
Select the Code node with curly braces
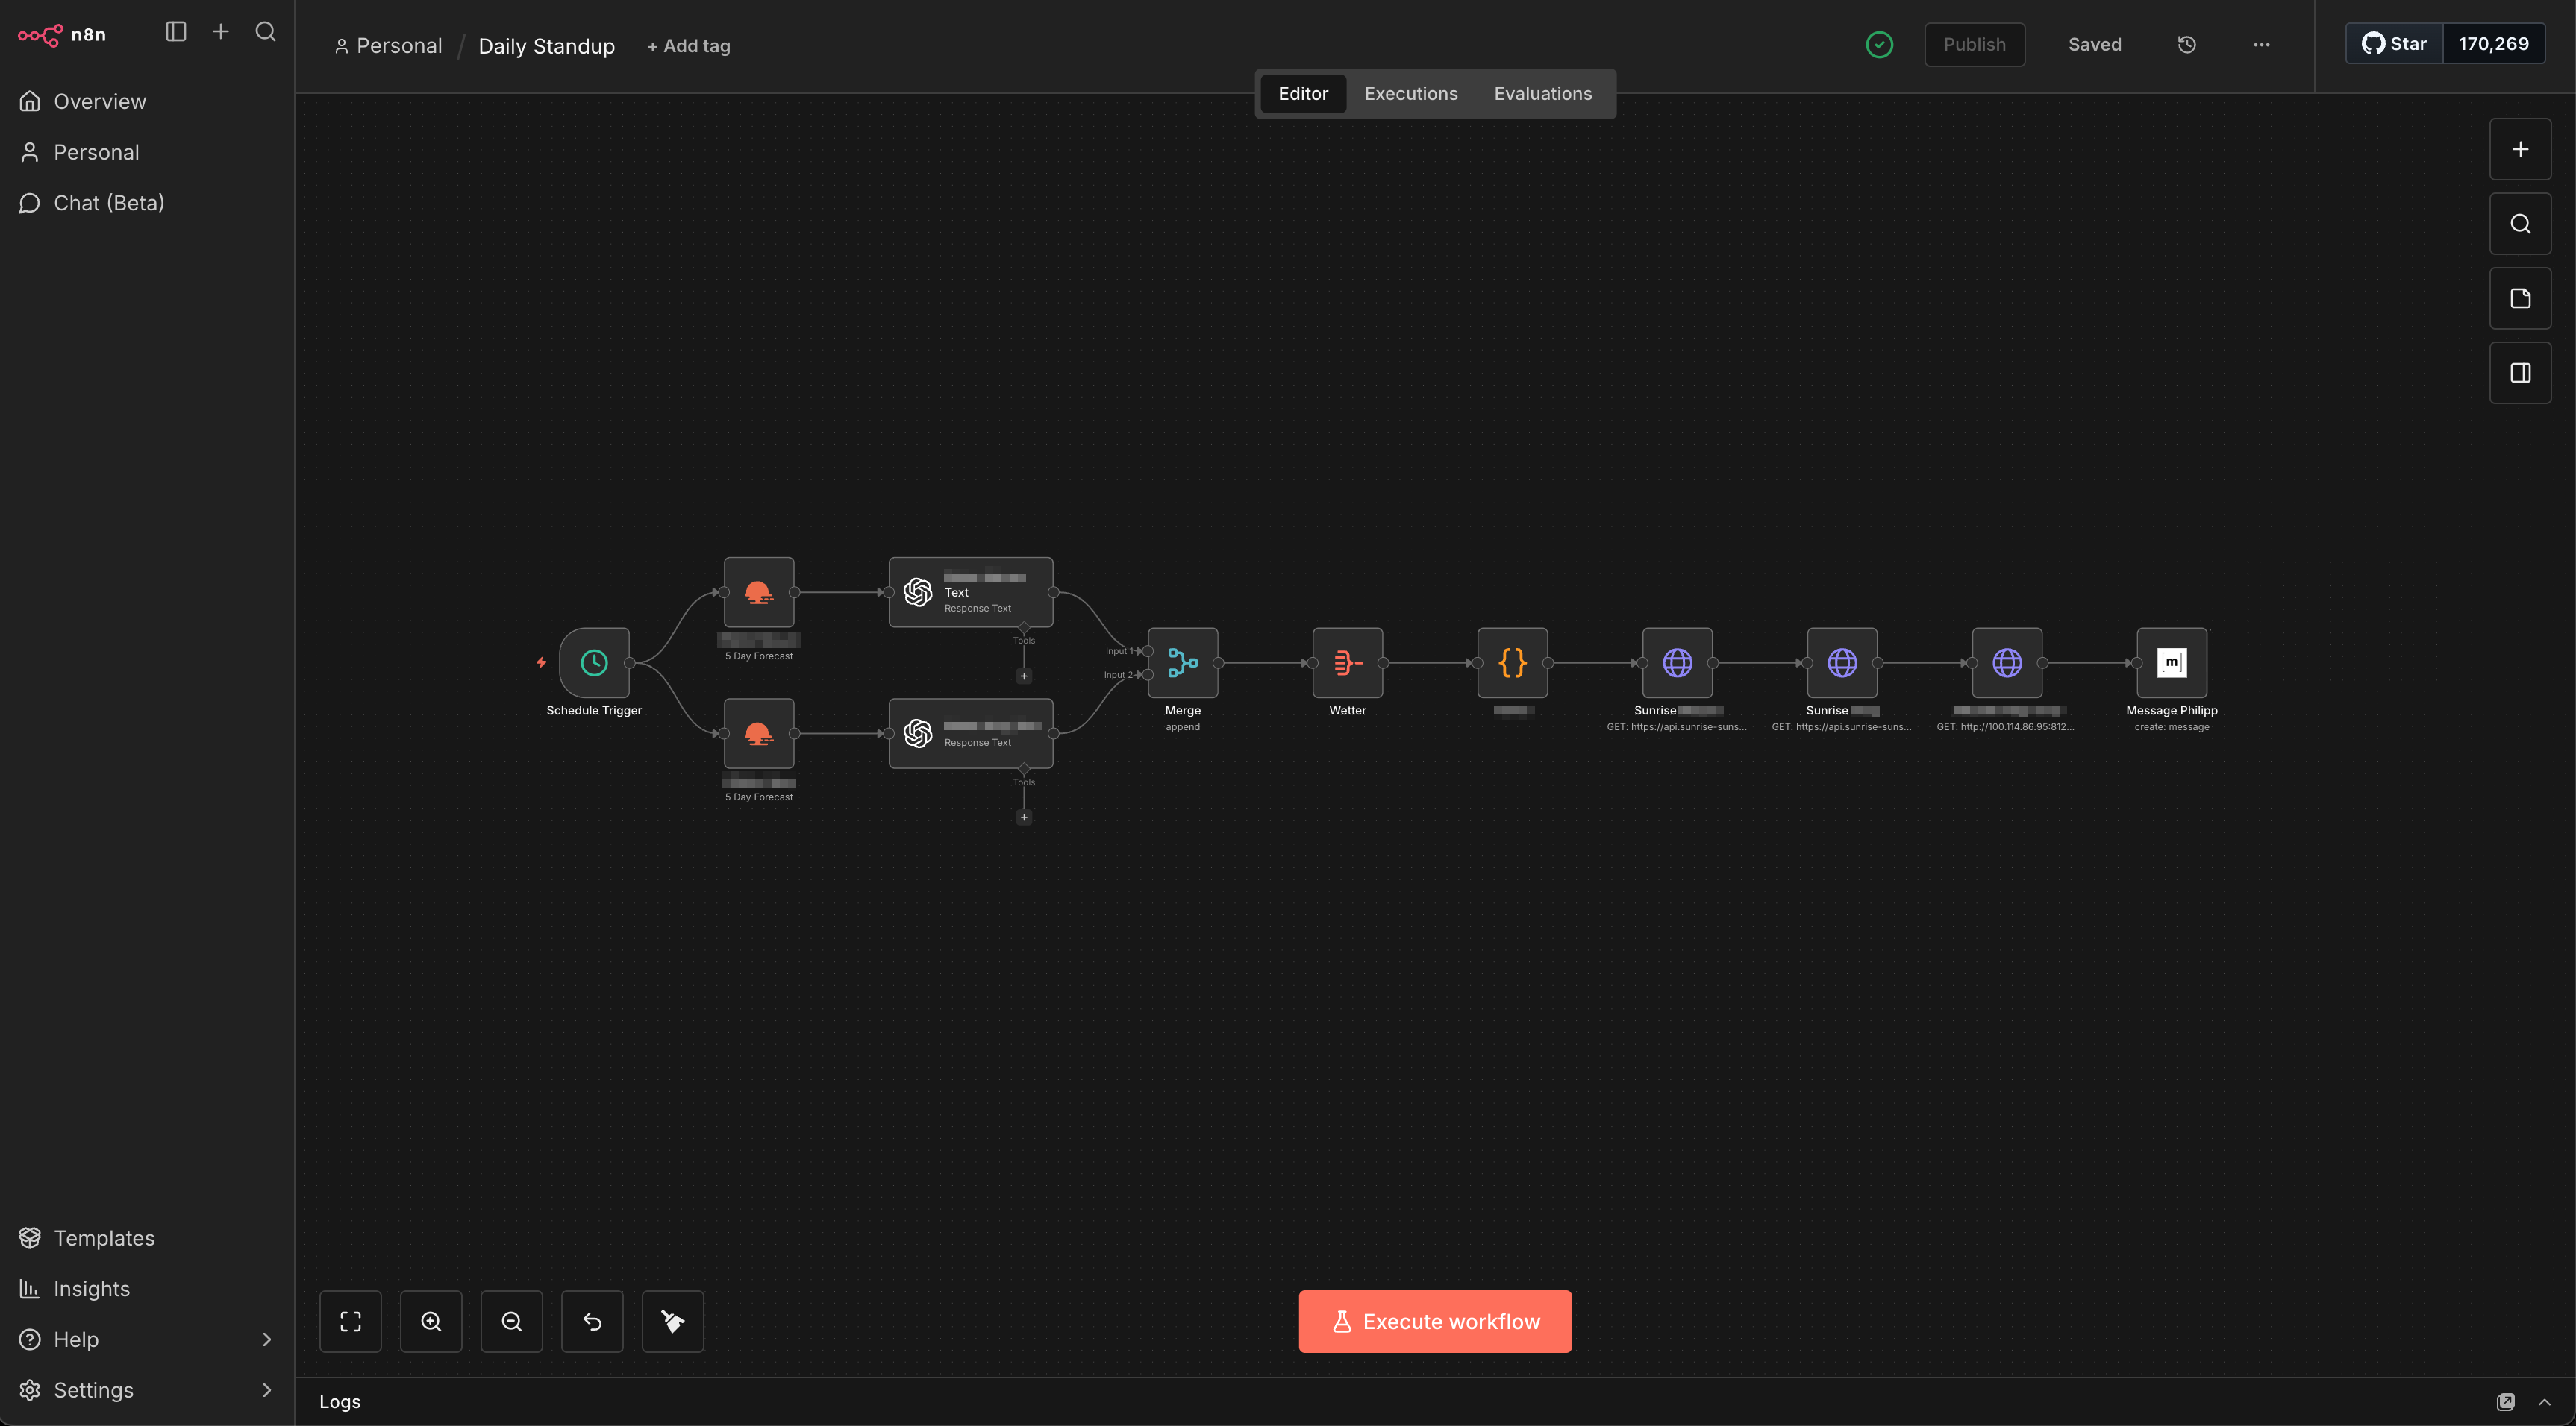point(1512,662)
